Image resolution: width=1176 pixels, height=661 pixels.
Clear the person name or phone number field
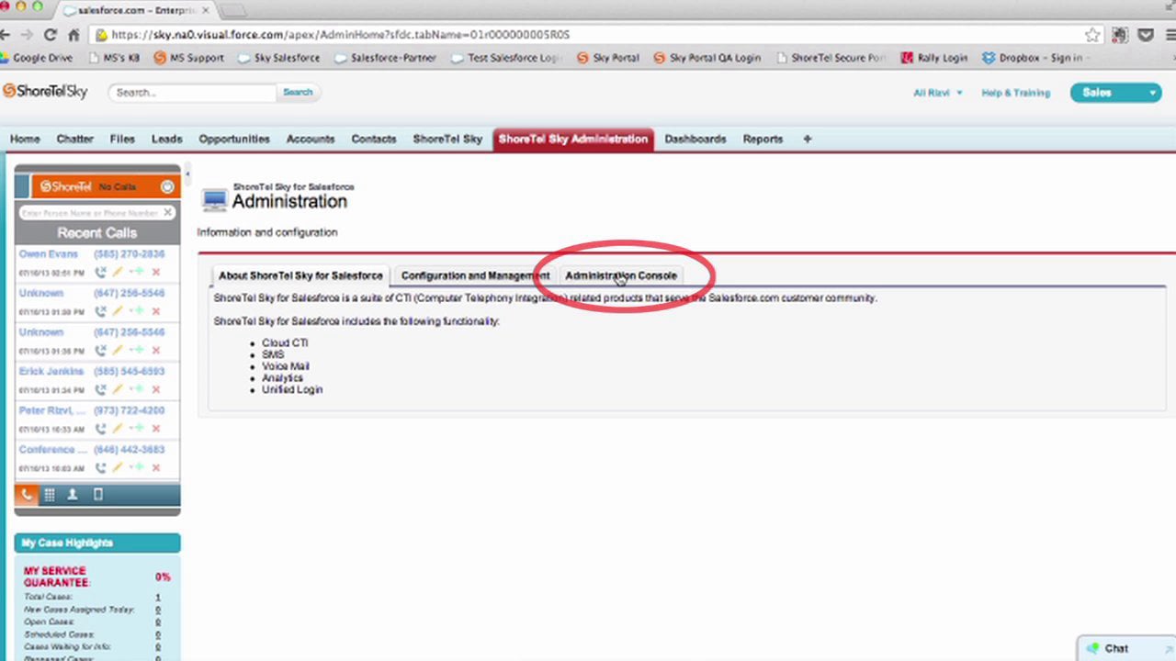point(167,213)
